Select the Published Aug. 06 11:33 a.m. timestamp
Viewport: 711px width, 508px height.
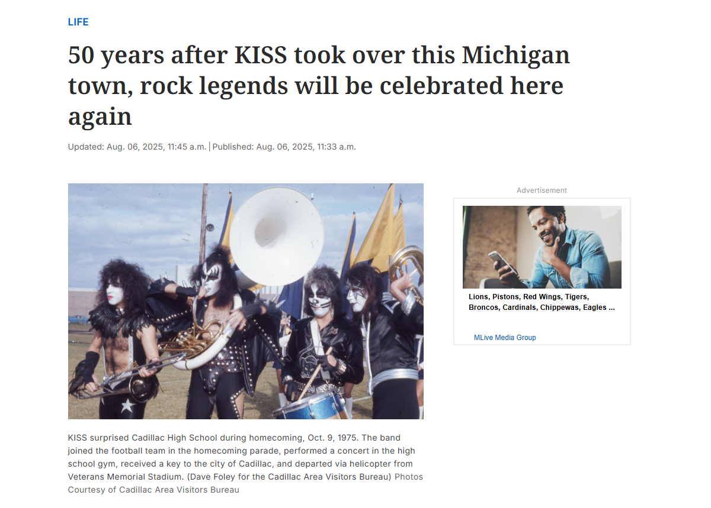click(284, 147)
